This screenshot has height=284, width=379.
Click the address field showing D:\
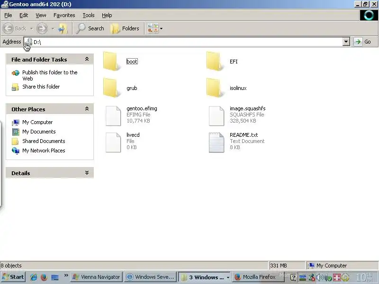pos(187,42)
